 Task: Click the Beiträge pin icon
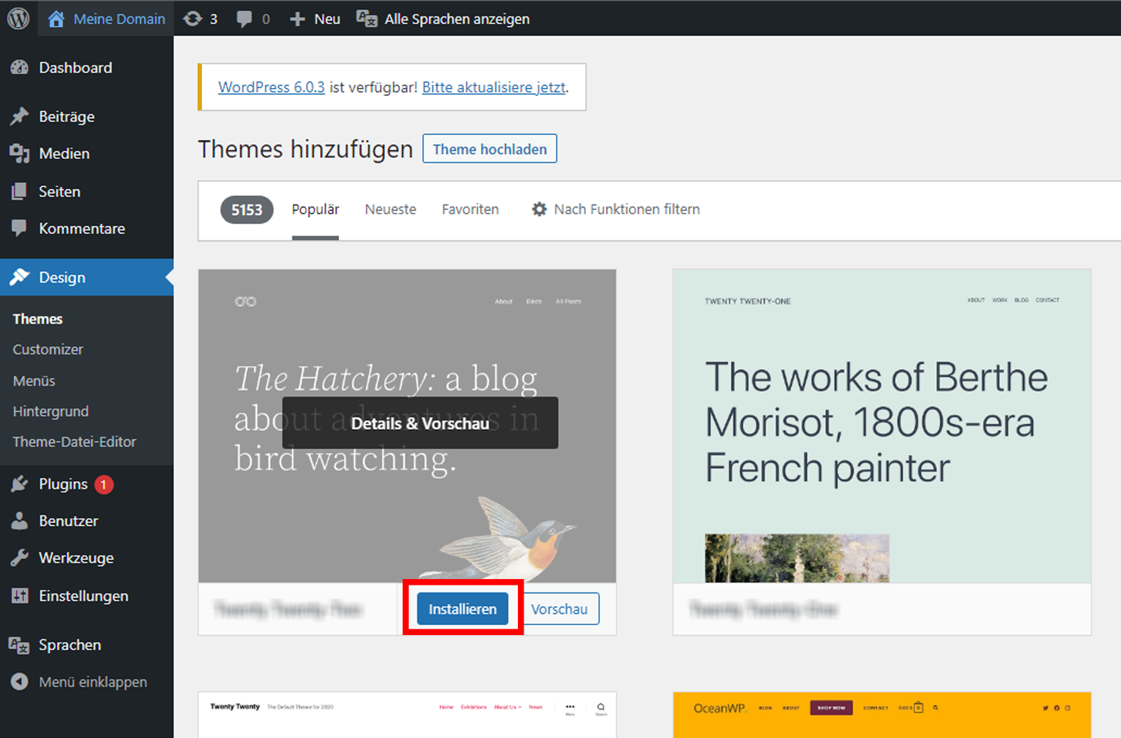[x=20, y=116]
